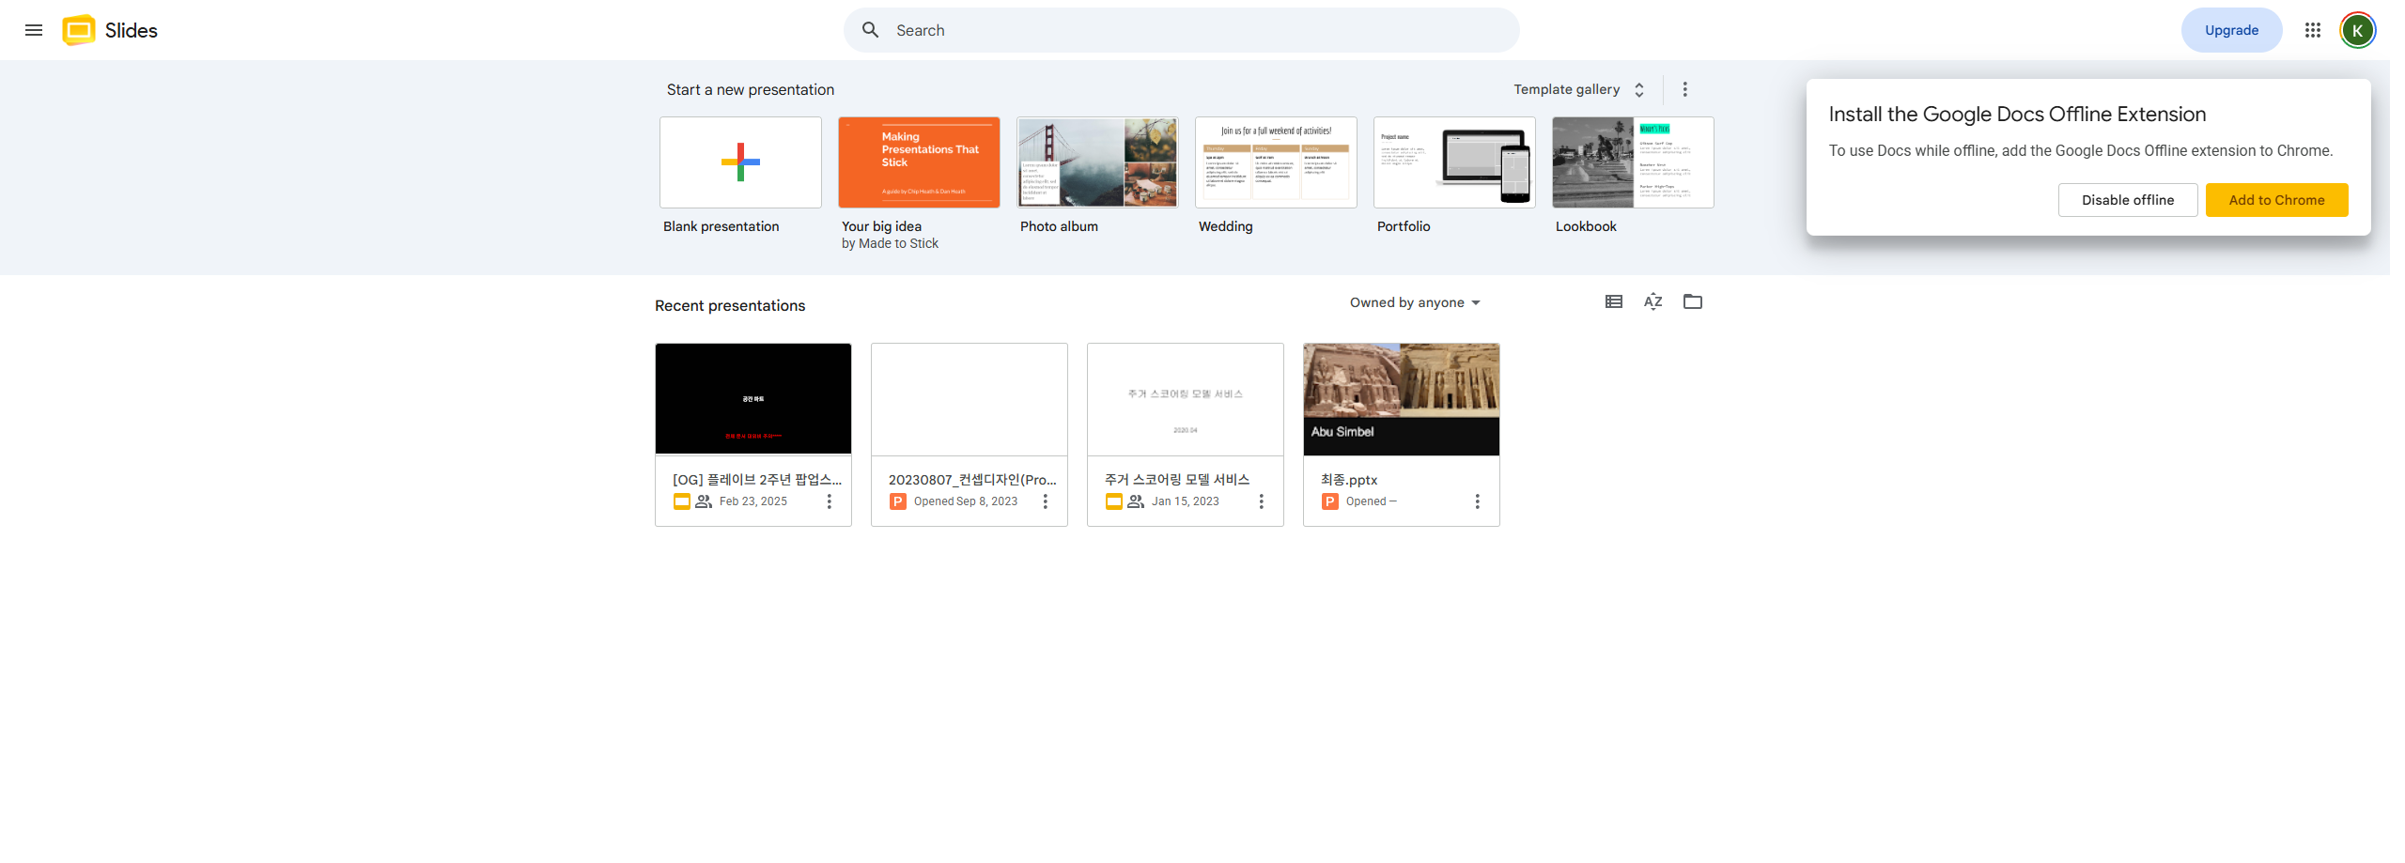
Task: Click Recent presentations heading
Action: [x=730, y=306]
